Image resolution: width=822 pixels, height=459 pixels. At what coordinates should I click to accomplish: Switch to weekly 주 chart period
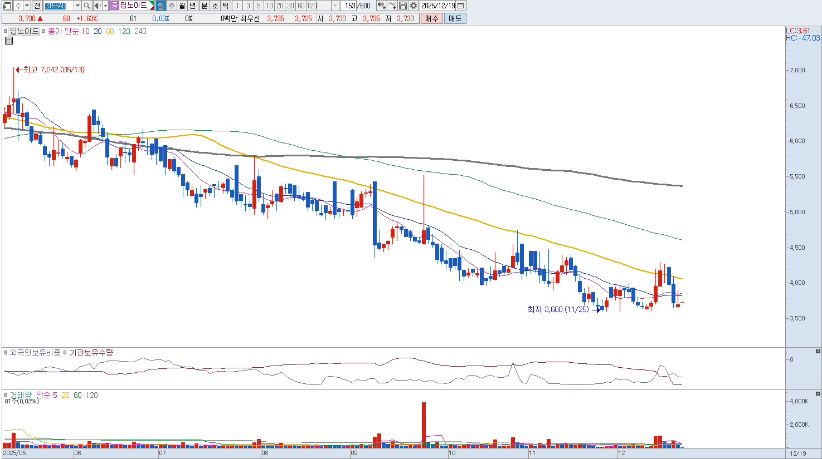(172, 6)
